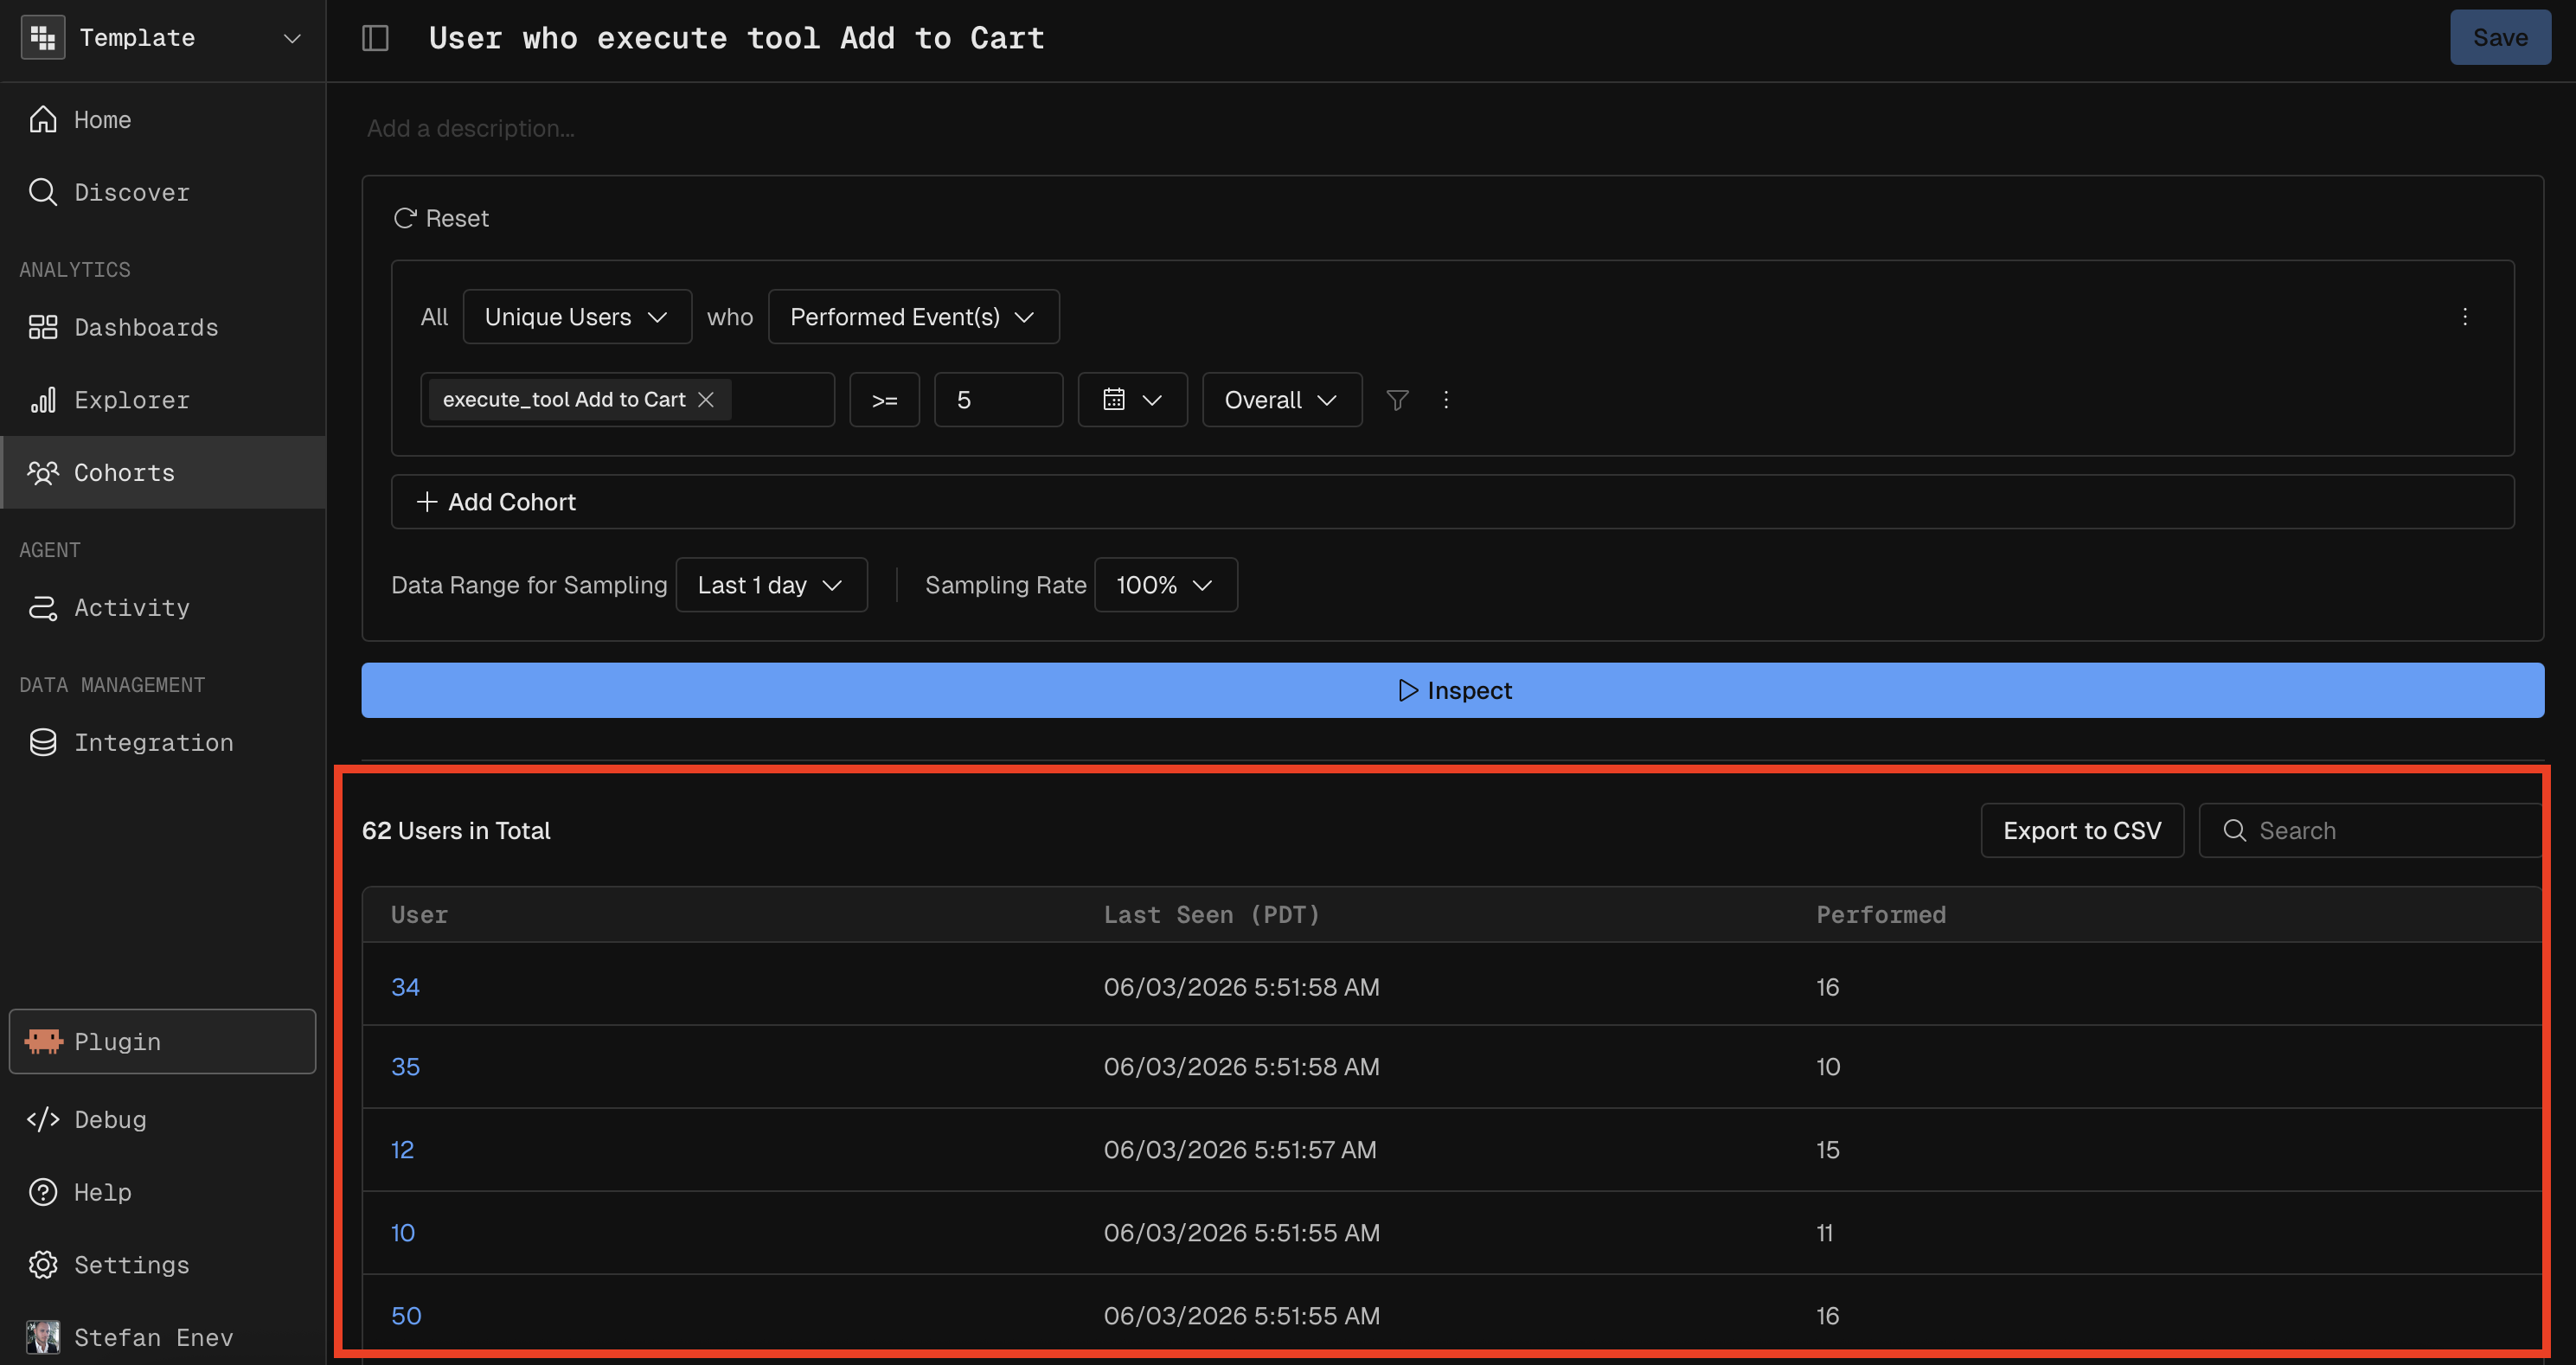This screenshot has width=2576, height=1365.
Task: Change Last 1 day sampling range
Action: pyautogui.click(x=771, y=585)
